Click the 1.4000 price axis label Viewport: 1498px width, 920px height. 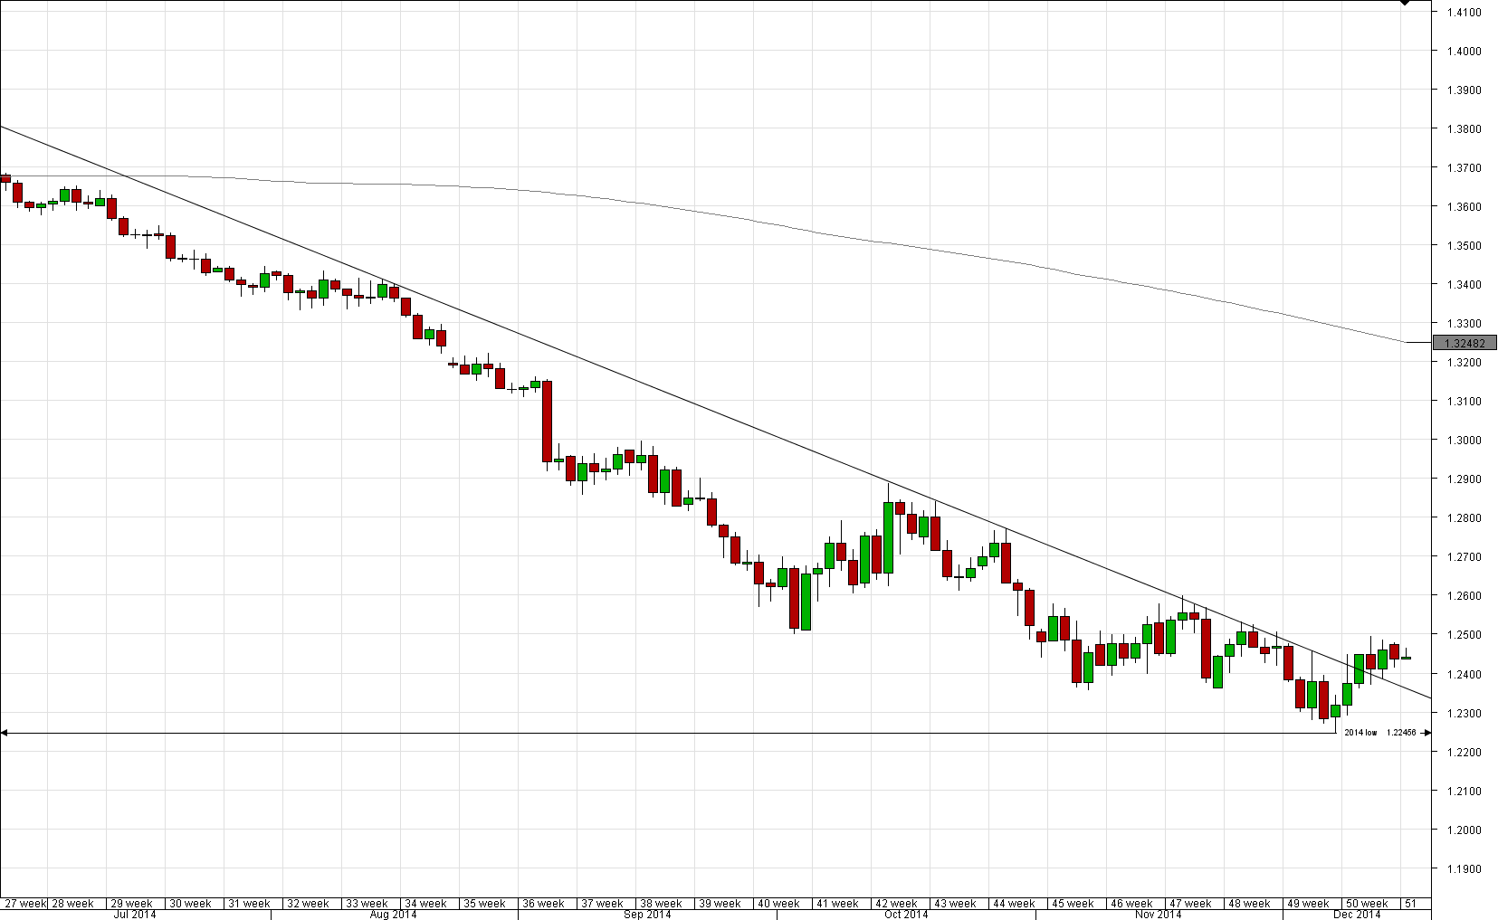1464,51
